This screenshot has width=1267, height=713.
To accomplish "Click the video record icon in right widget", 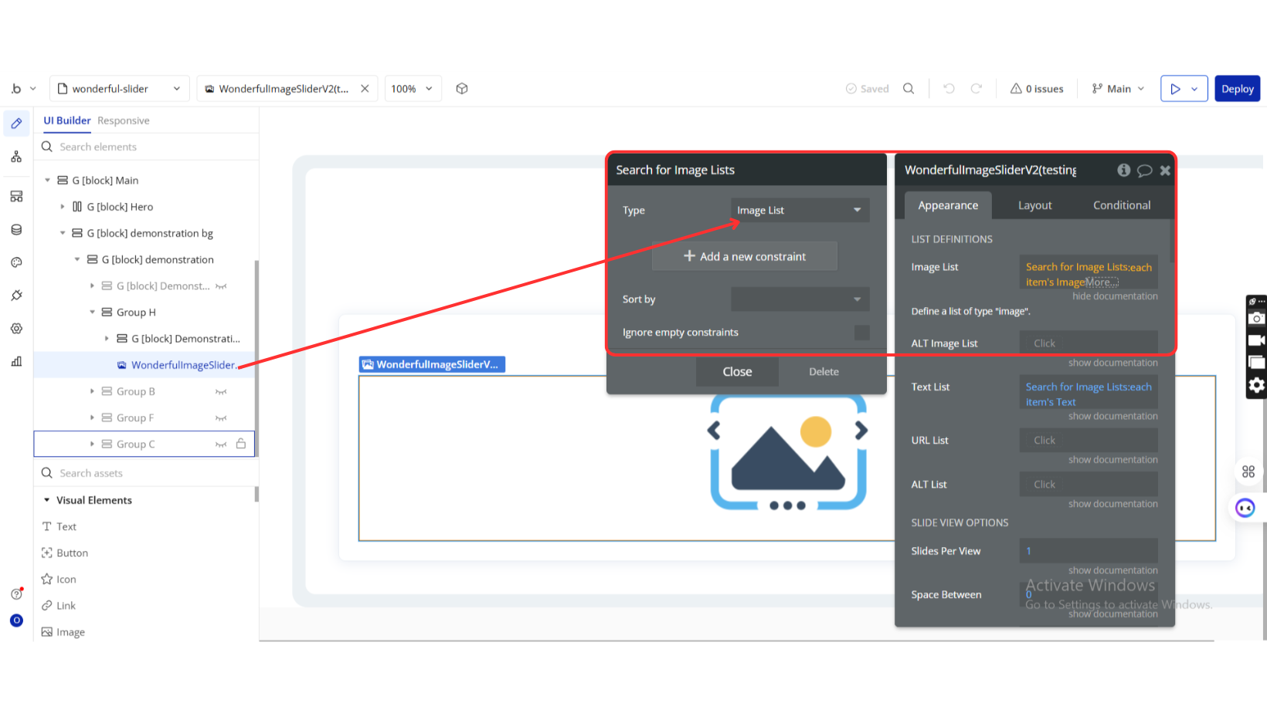I will pyautogui.click(x=1257, y=340).
